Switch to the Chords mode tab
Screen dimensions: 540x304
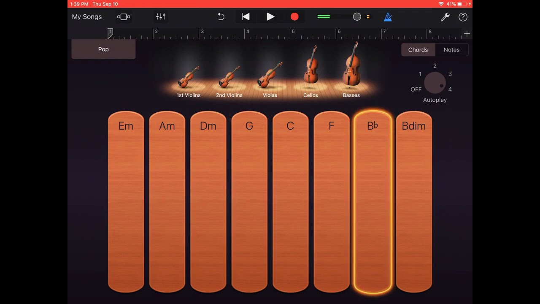click(x=418, y=50)
